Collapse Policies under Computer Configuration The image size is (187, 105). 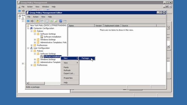(x=32, y=31)
